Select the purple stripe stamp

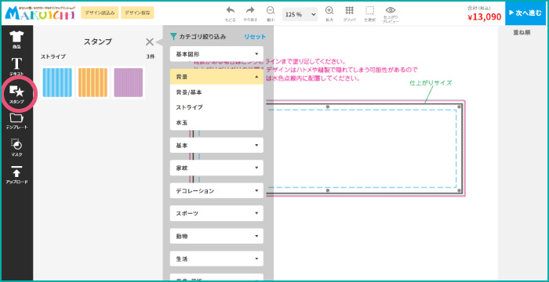pyautogui.click(x=128, y=82)
